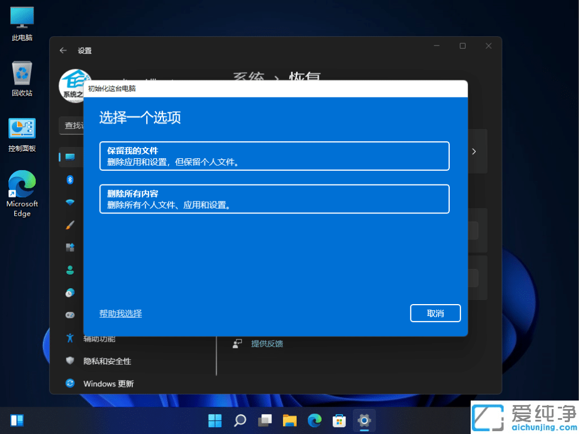Click the Apps sidebar icon
The width and height of the screenshot is (579, 434).
click(70, 247)
